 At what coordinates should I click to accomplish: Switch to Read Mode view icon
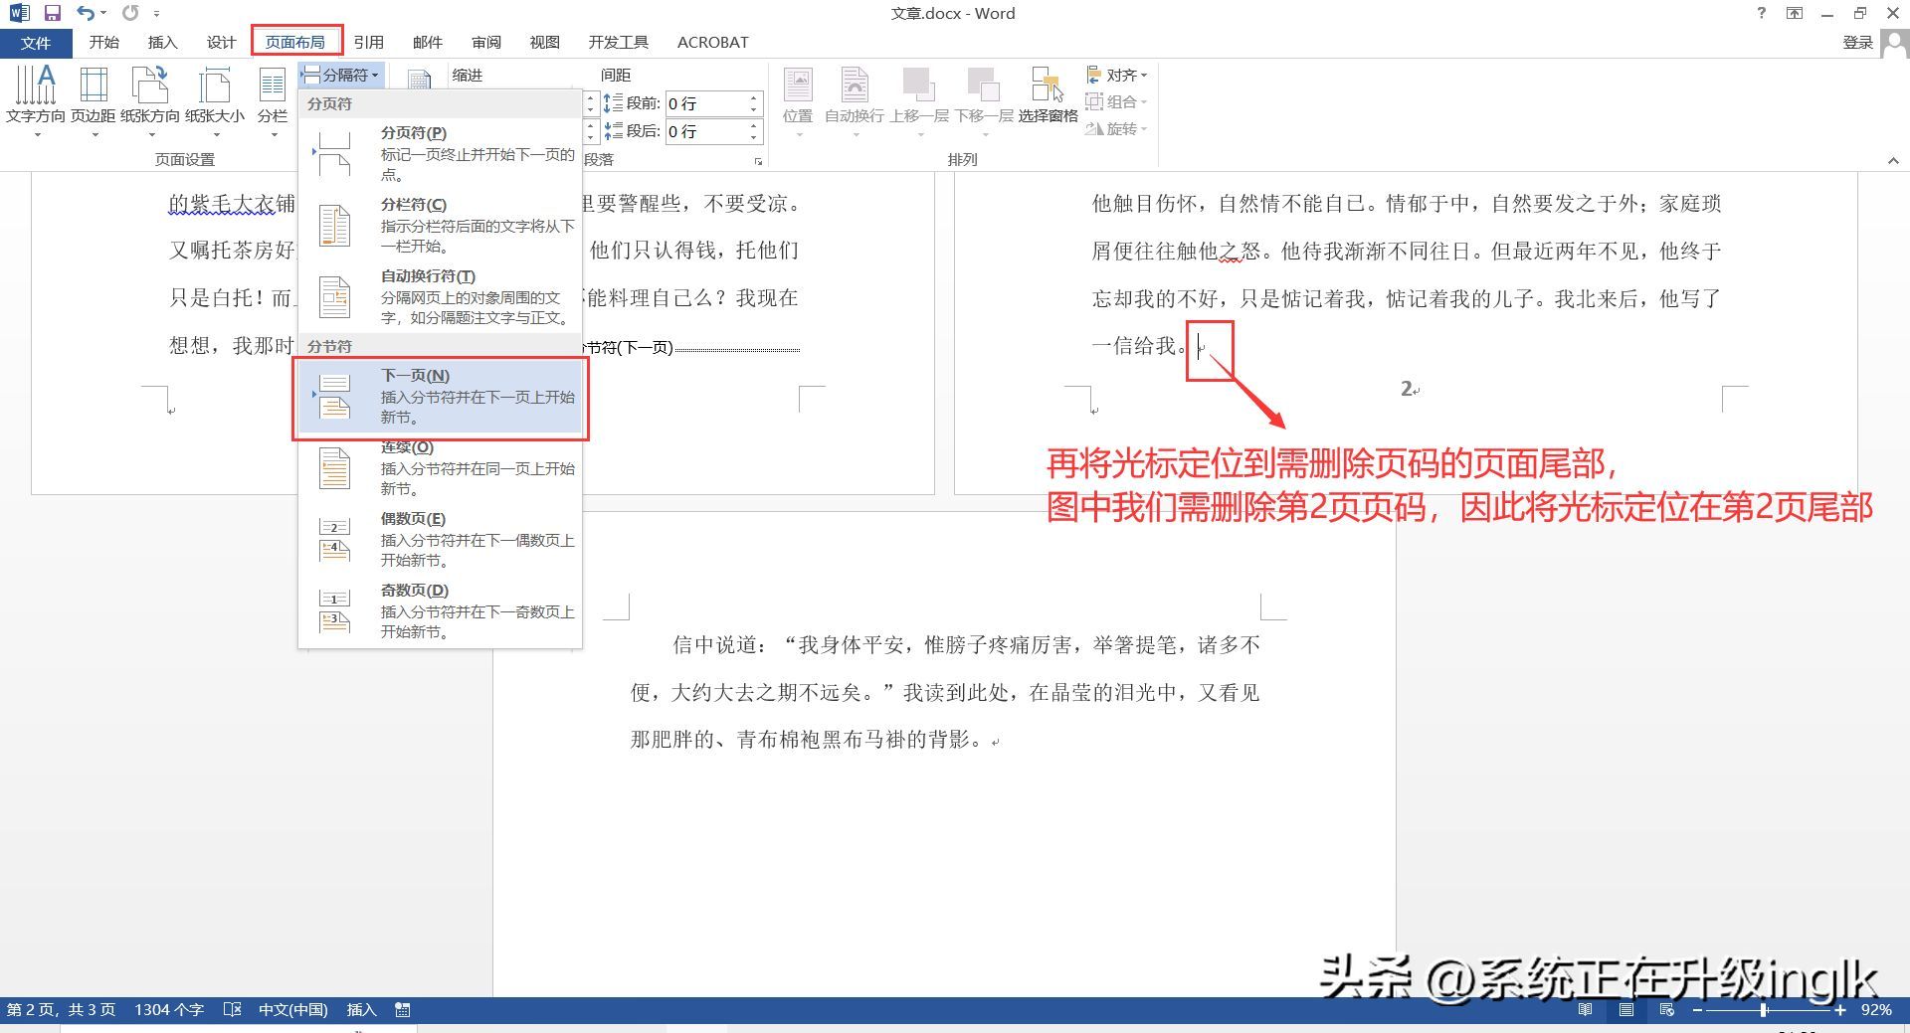click(x=1585, y=1009)
